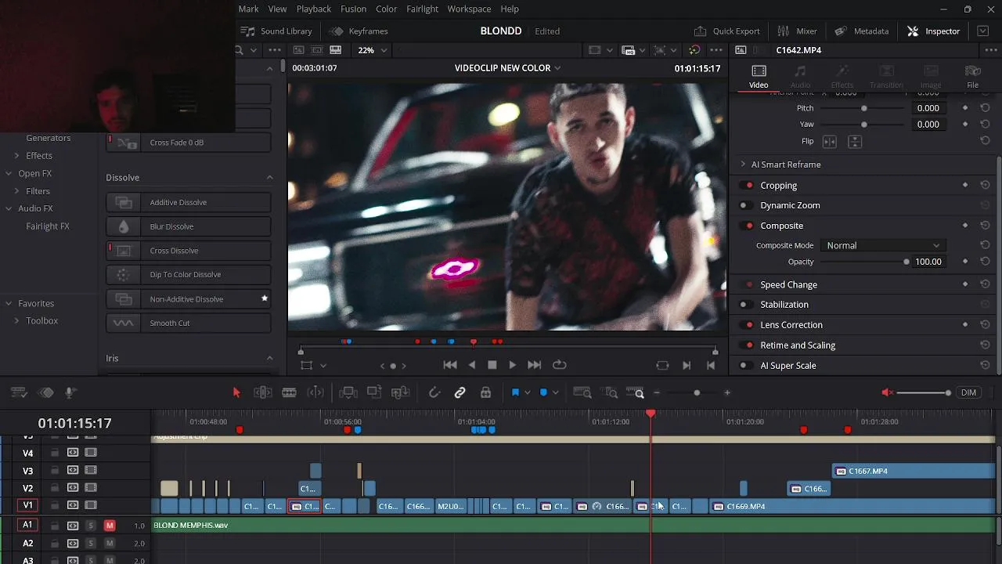Click the plus icon to zoom timeline in
Screen dimensions: 1002x564
[x=727, y=392]
